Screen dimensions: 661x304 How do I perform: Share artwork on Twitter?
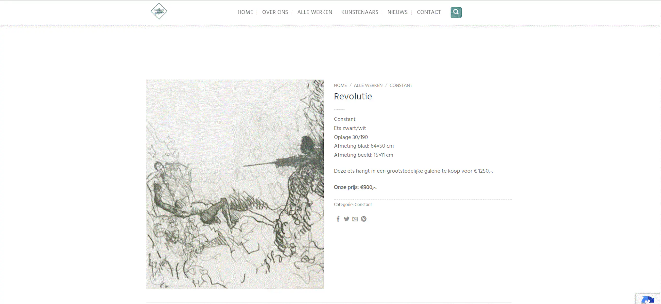click(x=347, y=219)
